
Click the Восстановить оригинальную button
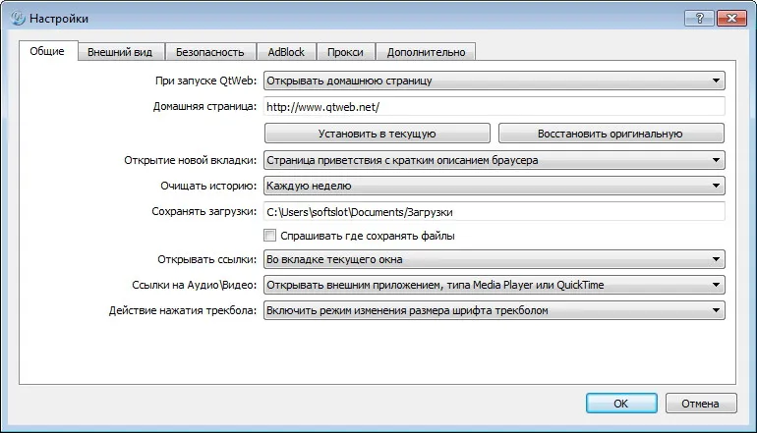pos(611,134)
